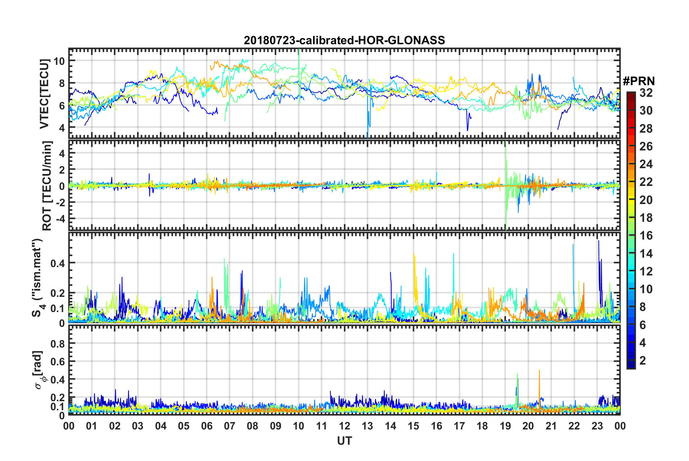The width and height of the screenshot is (689, 461).
Task: Click the UT x-axis label
Action: point(344,441)
